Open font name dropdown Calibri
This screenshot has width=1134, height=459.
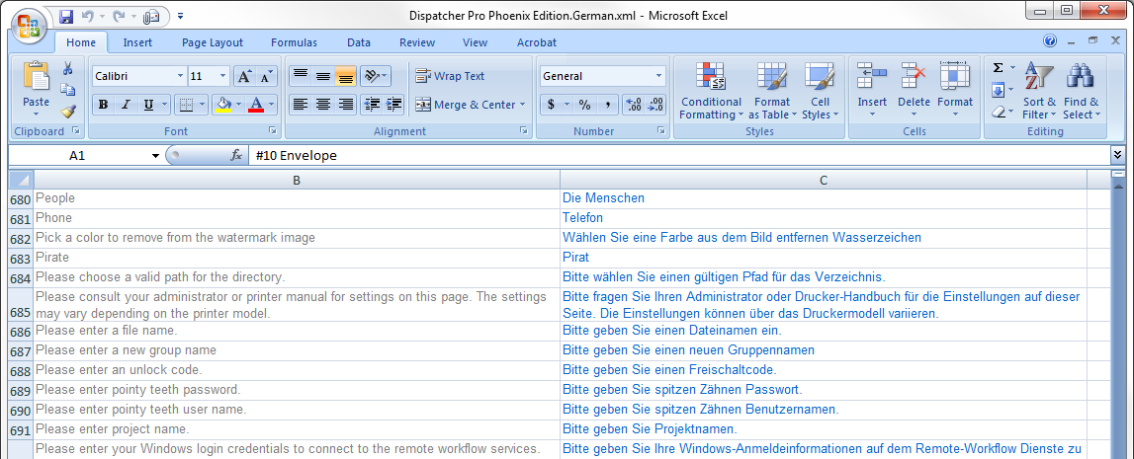(180, 76)
